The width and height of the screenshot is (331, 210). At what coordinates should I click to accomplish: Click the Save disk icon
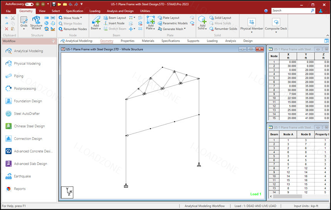(x=53, y=4)
